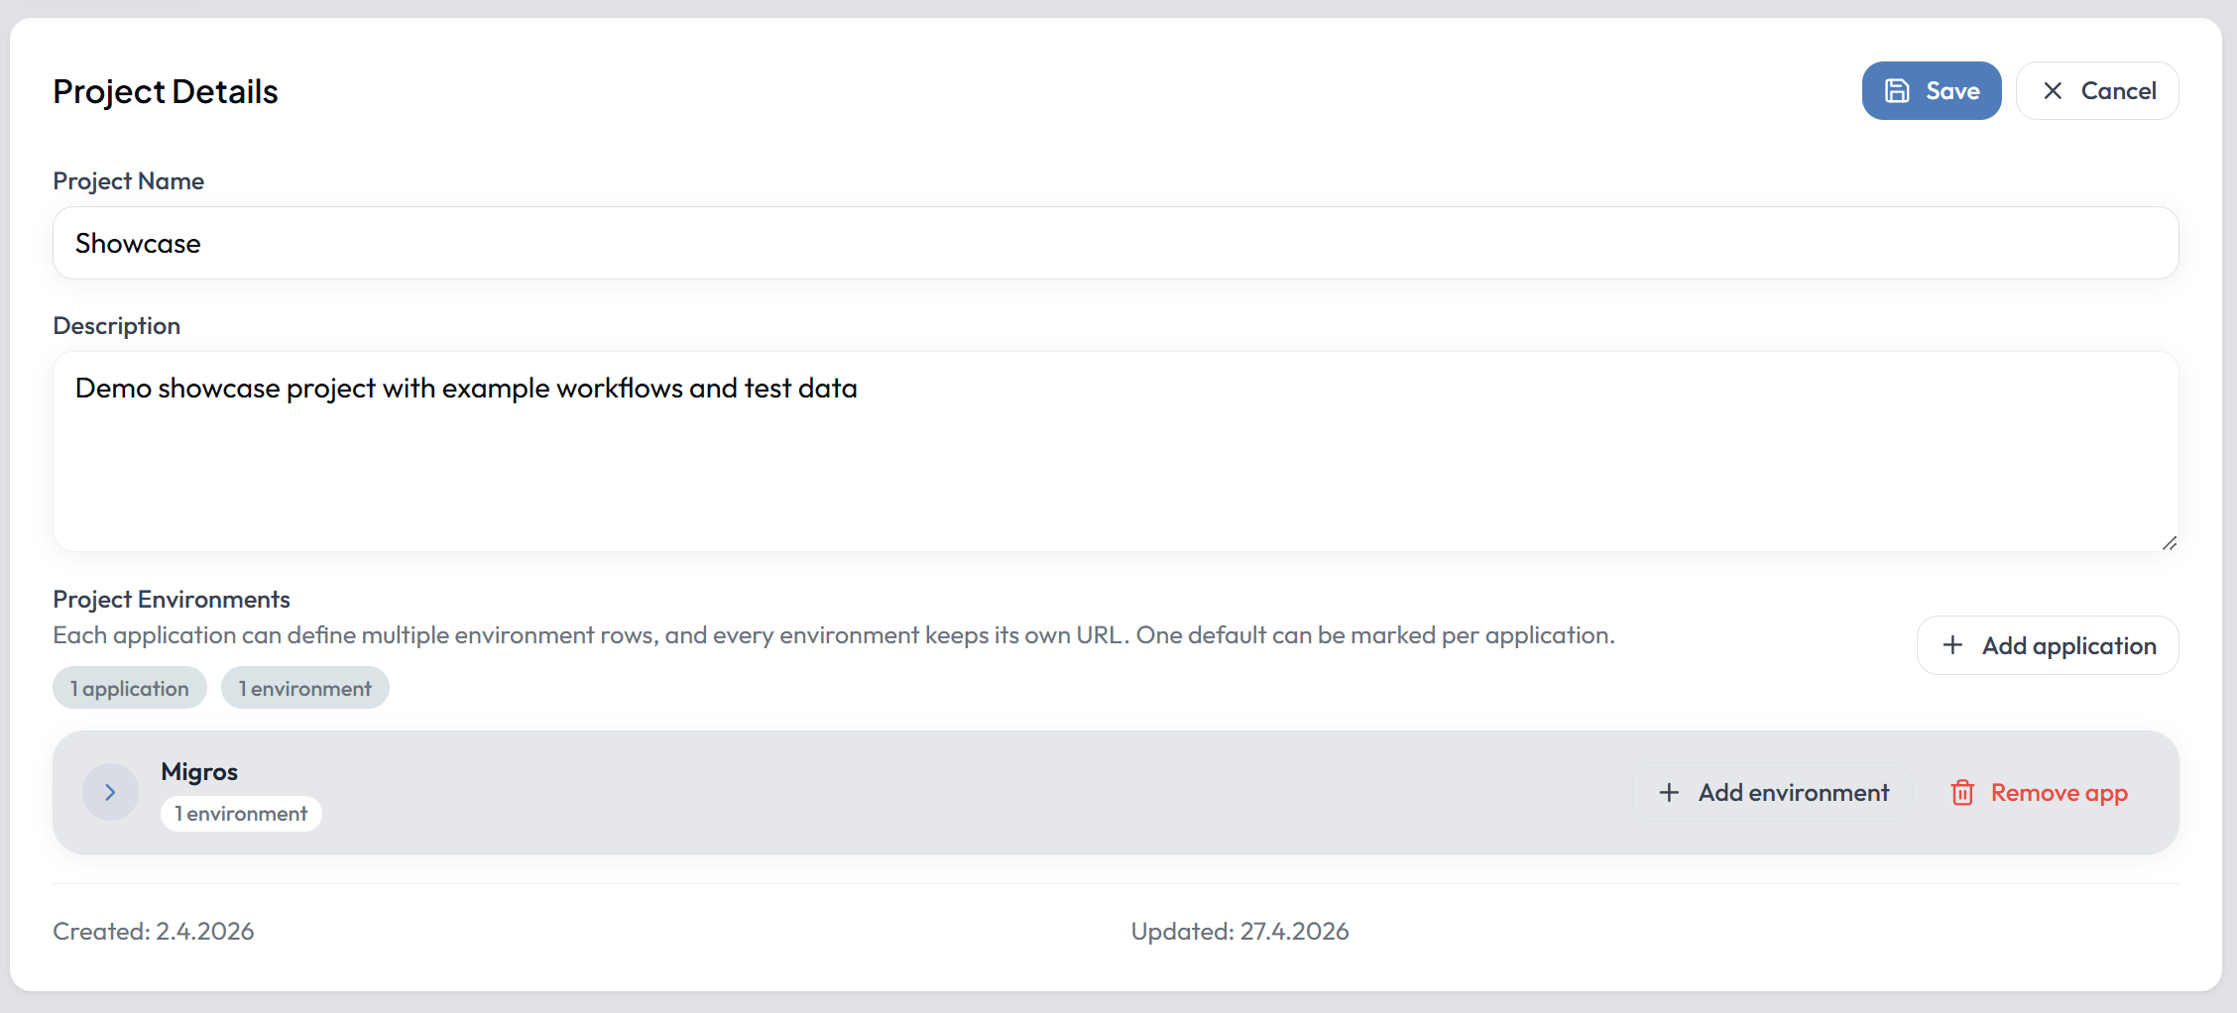Add environment to Migros app
This screenshot has height=1013, width=2237.
pos(1772,793)
